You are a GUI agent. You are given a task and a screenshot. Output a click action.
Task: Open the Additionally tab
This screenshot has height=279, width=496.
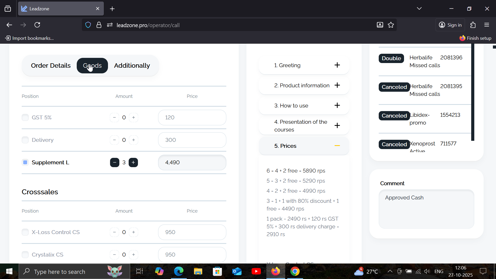(132, 66)
